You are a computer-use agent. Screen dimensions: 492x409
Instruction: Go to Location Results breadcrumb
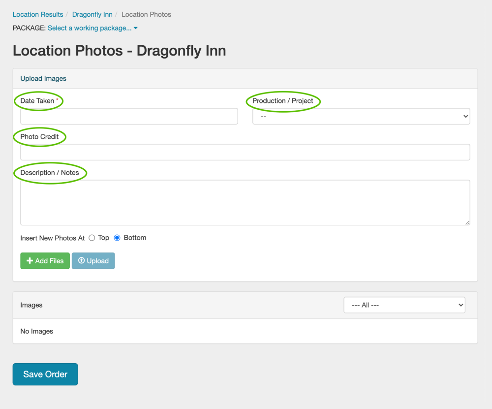coord(38,14)
